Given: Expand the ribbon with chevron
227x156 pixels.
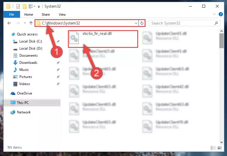Looking at the screenshot, I should tap(214, 14).
